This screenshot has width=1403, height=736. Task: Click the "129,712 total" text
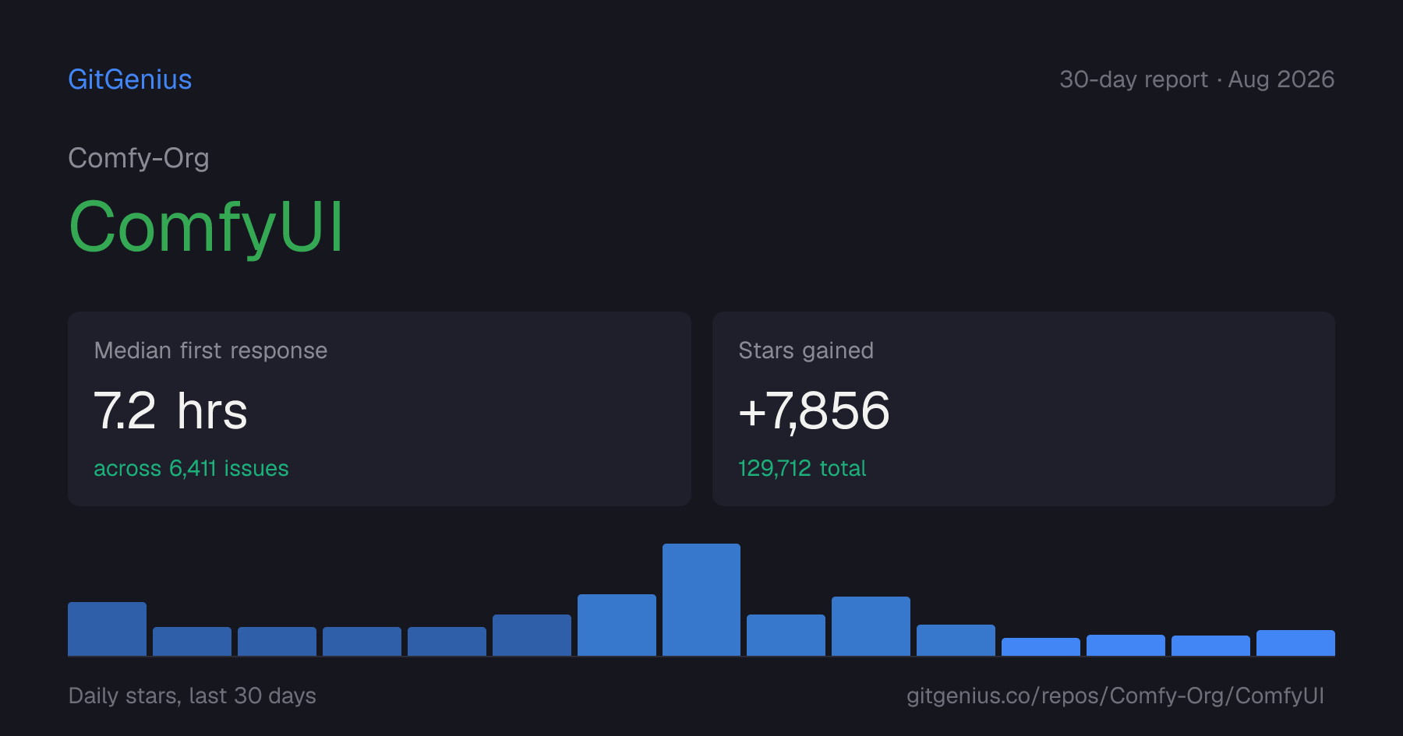[x=802, y=468]
